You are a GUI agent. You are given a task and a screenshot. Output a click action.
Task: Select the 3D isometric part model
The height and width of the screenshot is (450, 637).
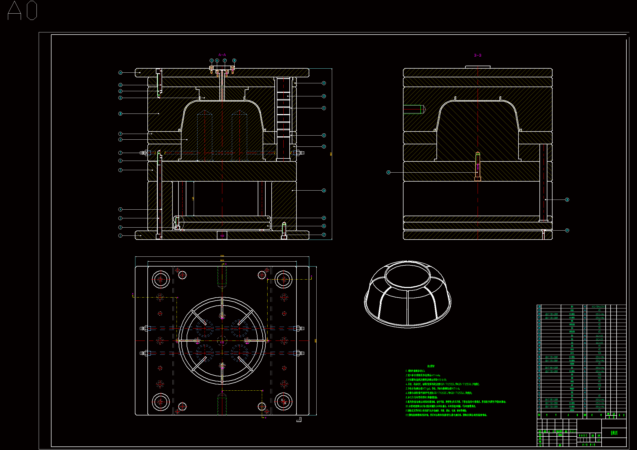point(408,293)
